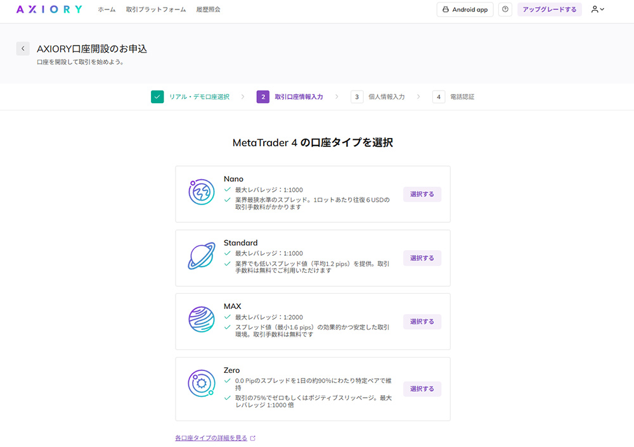Click the Android app button
The height and width of the screenshot is (447, 634).
pos(465,9)
